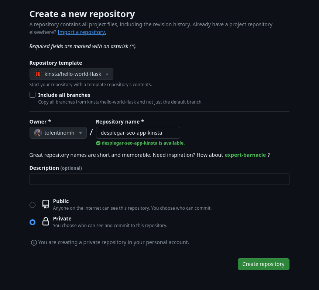
Task: Click the lock icon beside Private
Action: [45, 221]
